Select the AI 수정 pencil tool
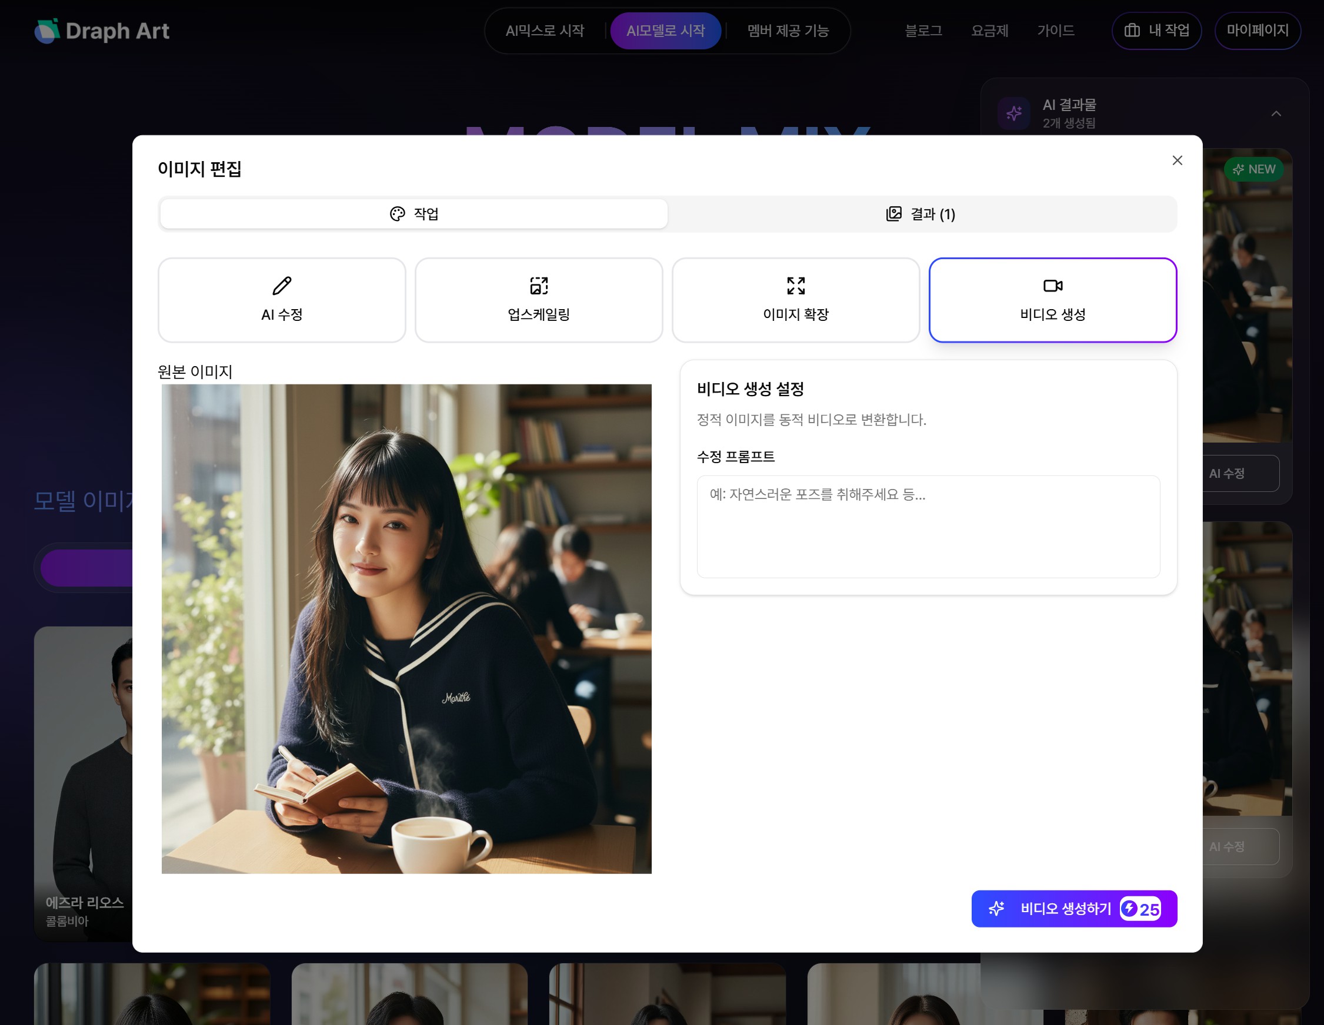The height and width of the screenshot is (1025, 1324). tap(281, 299)
